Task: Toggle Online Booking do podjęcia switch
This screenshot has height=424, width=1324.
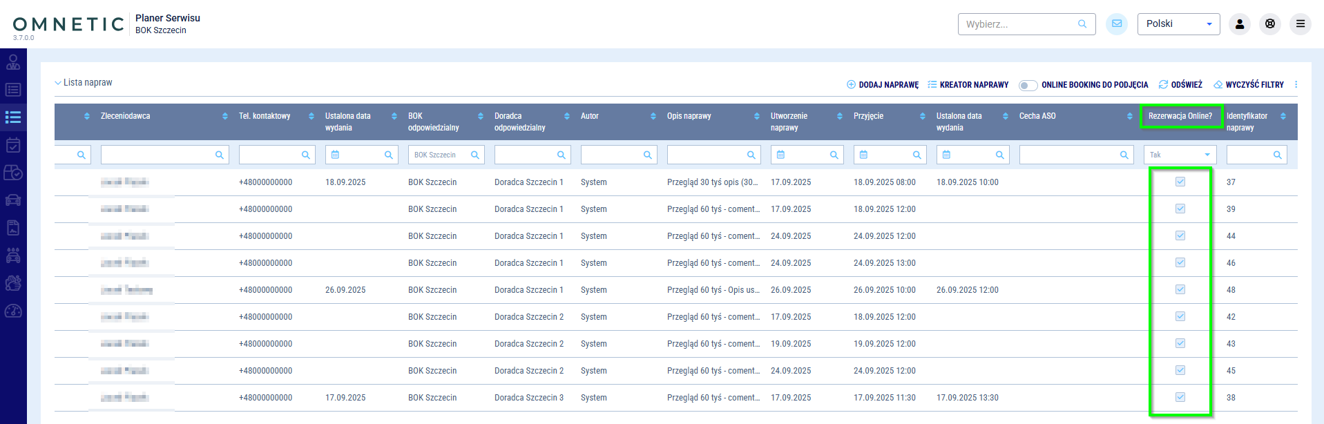Action: (1028, 85)
